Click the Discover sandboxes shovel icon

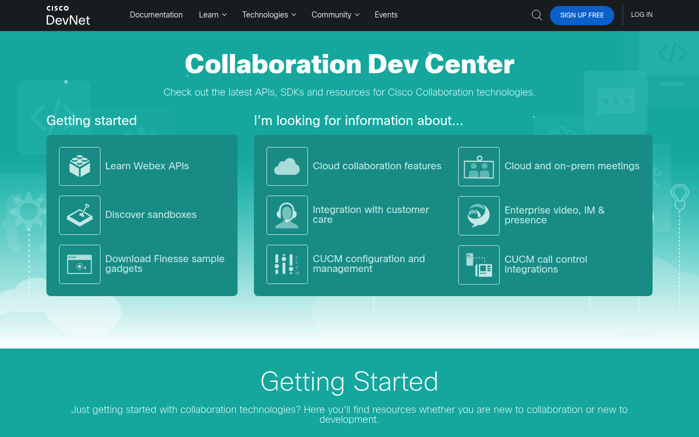pyautogui.click(x=80, y=215)
